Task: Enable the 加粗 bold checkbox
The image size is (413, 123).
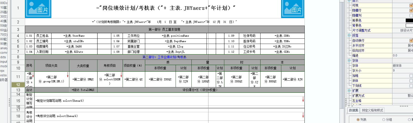Action: (x=411, y=76)
